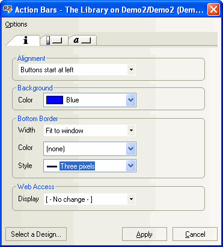This screenshot has height=247, width=223.
Task: Select the info tab with the 'i' icon
Action: (25, 40)
